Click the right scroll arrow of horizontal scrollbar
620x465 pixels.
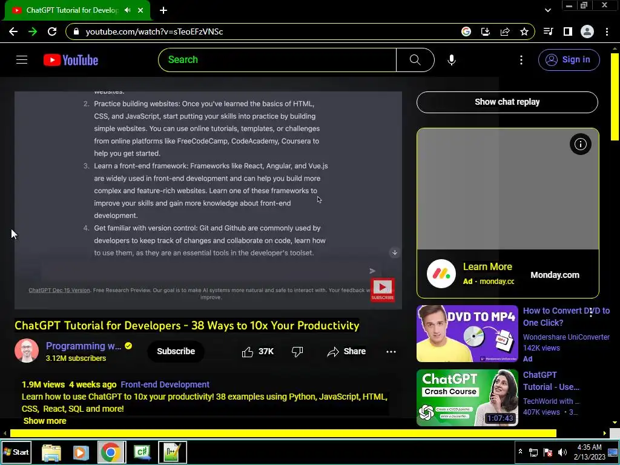coord(605,434)
